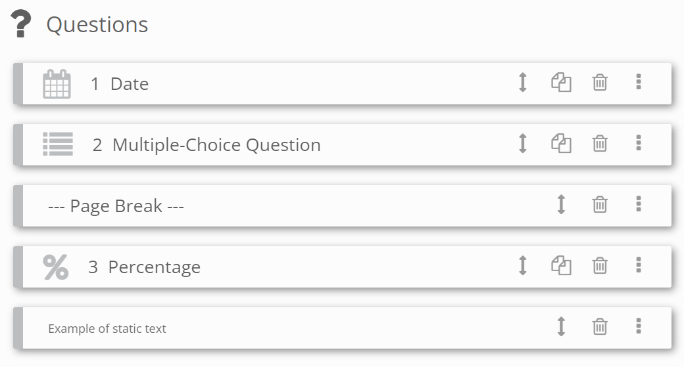This screenshot has width=684, height=367.
Task: Delete the Multiple-Choice Question
Action: pos(600,144)
